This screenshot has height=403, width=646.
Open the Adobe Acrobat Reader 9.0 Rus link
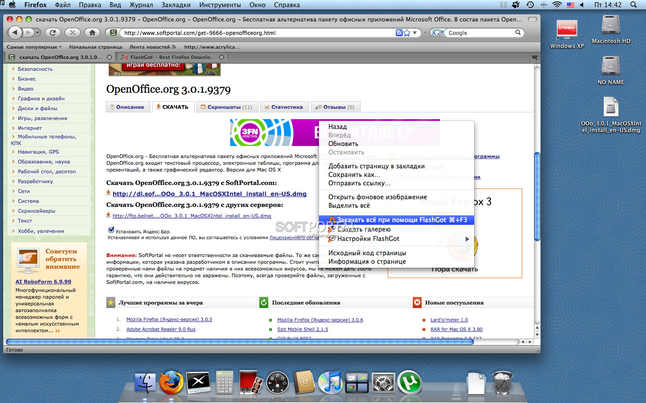[161, 329]
